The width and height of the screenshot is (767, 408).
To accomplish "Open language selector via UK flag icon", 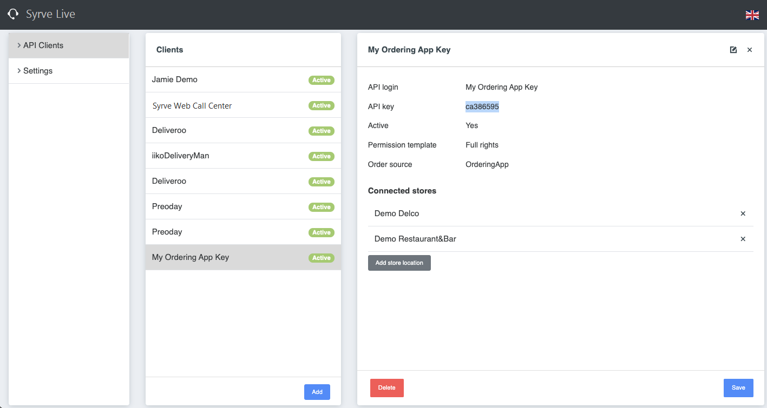I will tap(752, 15).
